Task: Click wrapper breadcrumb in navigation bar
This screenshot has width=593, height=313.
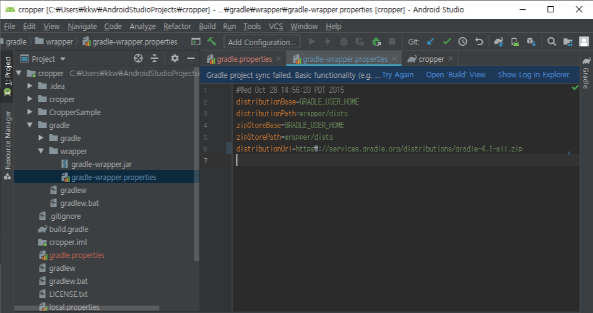Action: 54,41
